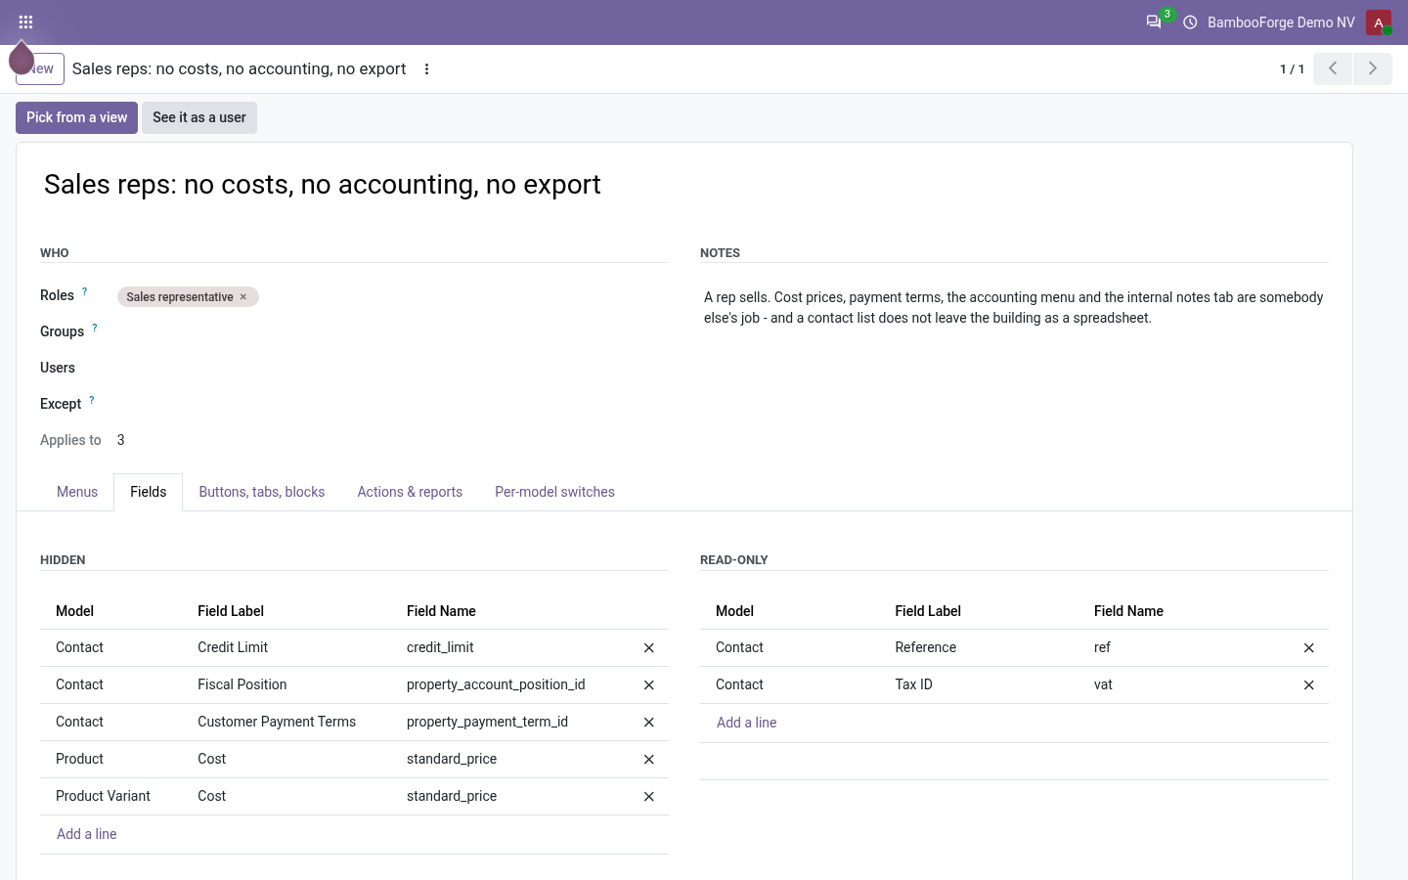Image resolution: width=1408 pixels, height=880 pixels.
Task: Click the New record button
Action: (40, 68)
